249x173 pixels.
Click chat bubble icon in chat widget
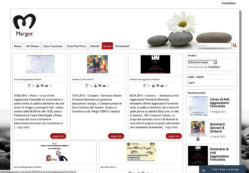pyautogui.click(x=203, y=170)
